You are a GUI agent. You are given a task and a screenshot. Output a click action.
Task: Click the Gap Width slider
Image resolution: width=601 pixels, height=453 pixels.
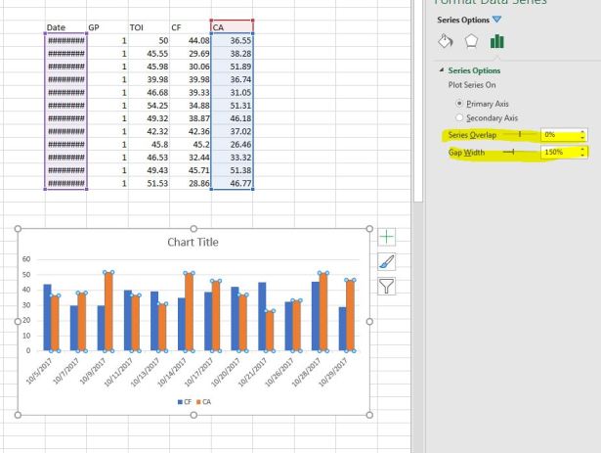click(514, 153)
